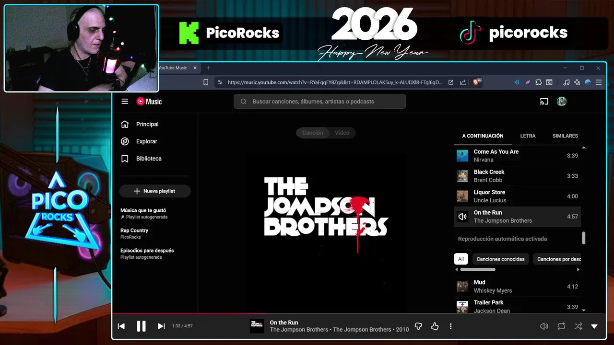The width and height of the screenshot is (614, 345).
Task: Click The Jompson Brothers artist link in player bar
Action: click(299, 330)
